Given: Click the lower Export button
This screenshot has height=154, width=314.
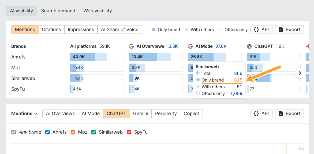Looking at the screenshot, I should pos(289,113).
